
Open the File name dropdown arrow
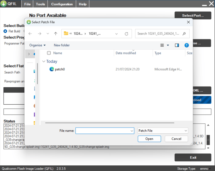point(132,131)
